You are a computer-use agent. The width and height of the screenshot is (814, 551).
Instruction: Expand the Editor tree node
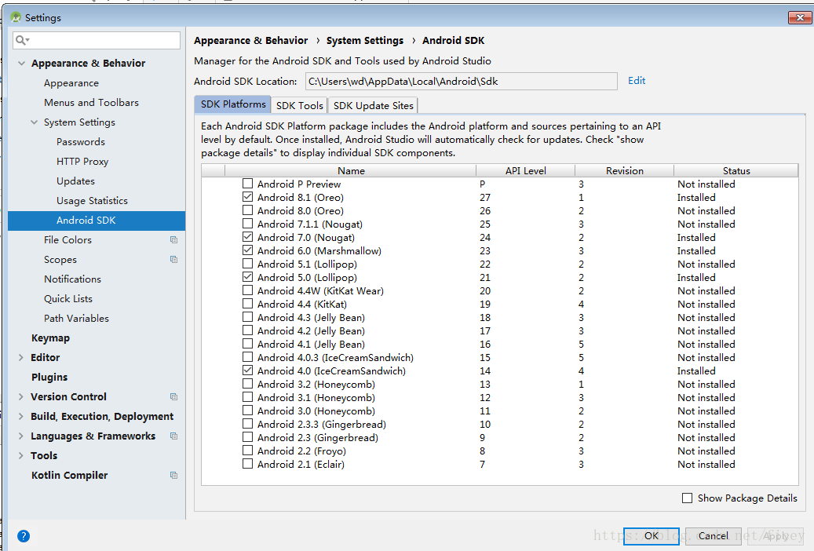point(20,357)
